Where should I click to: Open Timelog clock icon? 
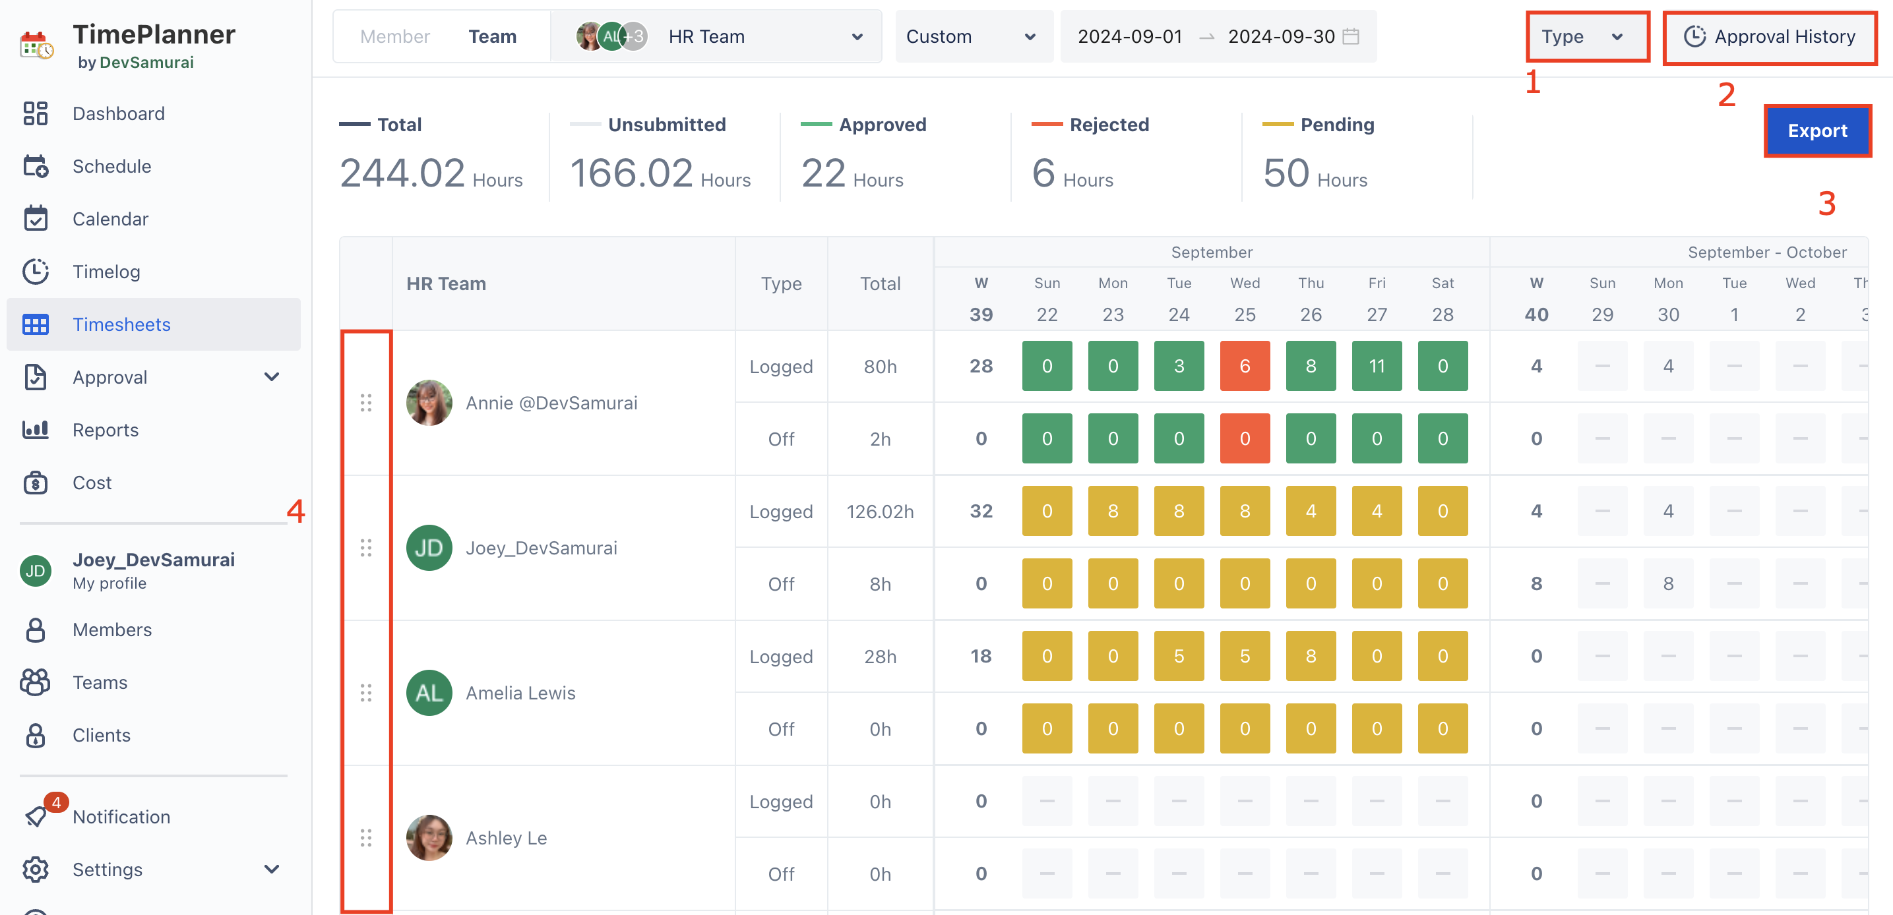coord(35,272)
